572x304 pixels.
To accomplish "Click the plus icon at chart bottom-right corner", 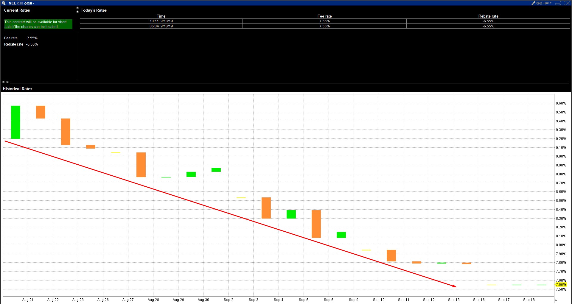I will pos(556,300).
